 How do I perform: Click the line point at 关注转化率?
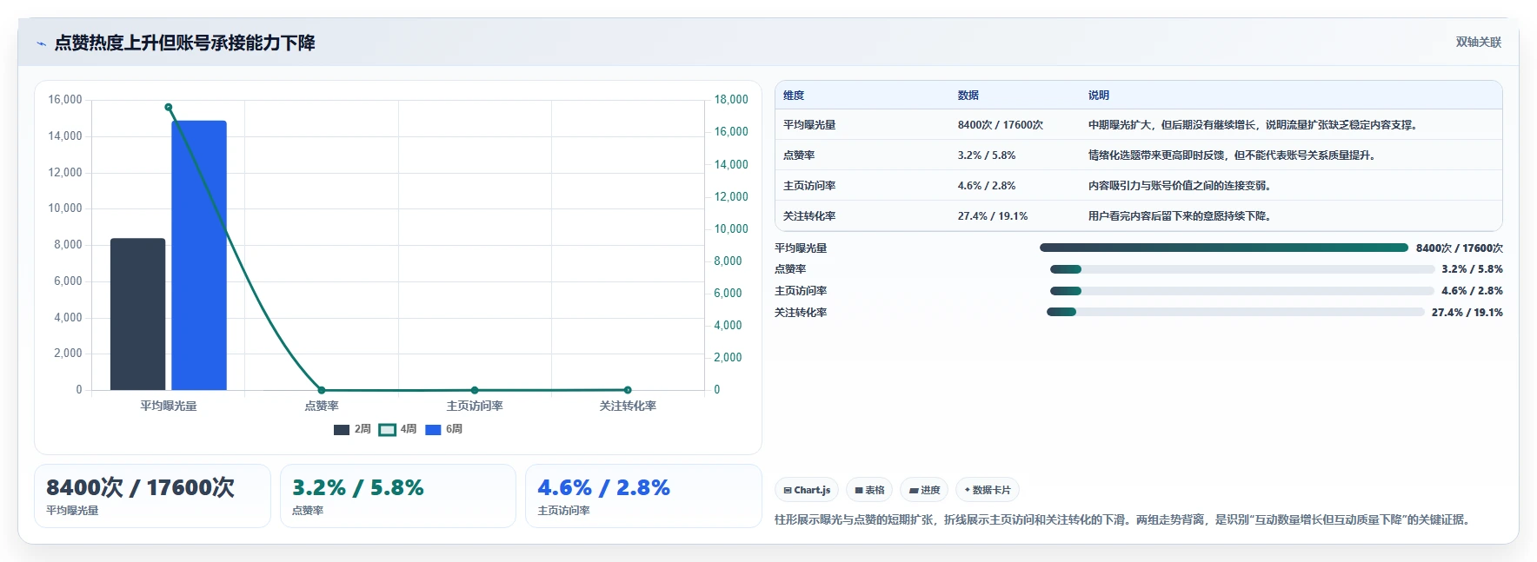628,390
